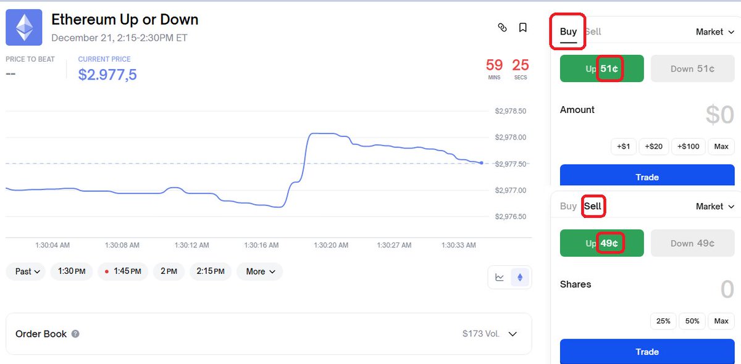Click the 59 MINS countdown
741x364 pixels.
(494, 68)
